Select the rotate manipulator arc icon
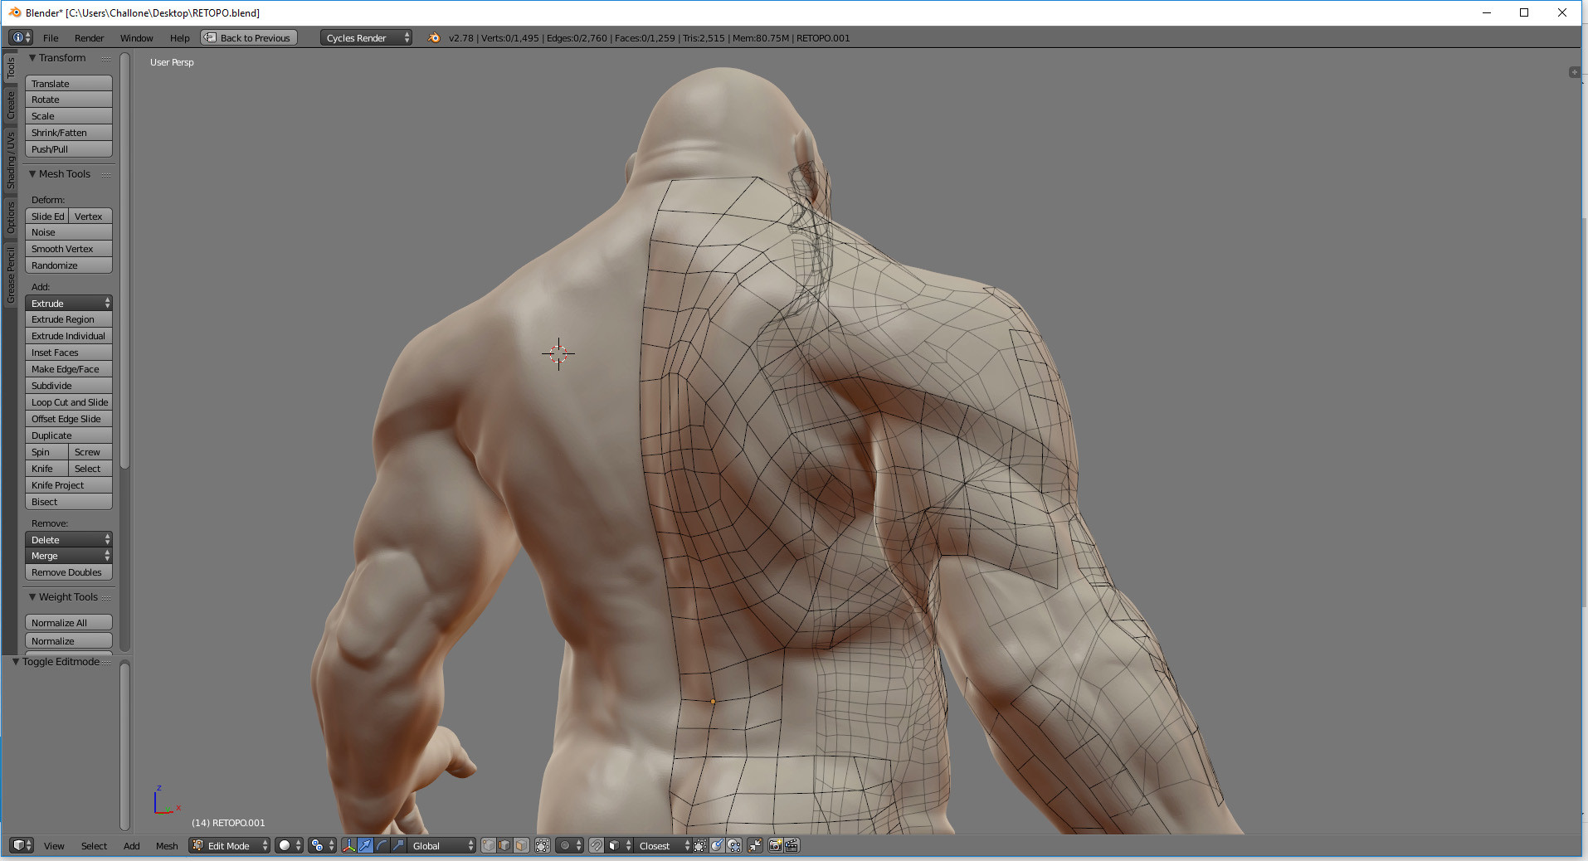The width and height of the screenshot is (1588, 861). (x=382, y=845)
